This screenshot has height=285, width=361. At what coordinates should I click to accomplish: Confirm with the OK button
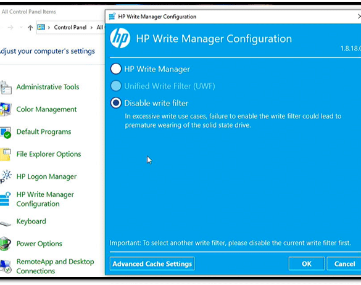[307, 263]
